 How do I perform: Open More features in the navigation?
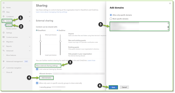pos(11,55)
